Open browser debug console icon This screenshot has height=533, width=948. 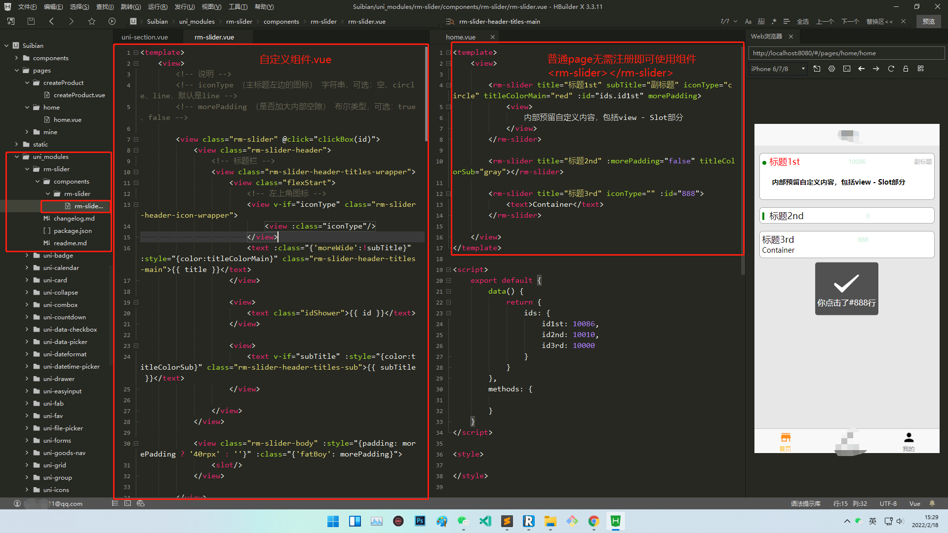[x=847, y=69]
